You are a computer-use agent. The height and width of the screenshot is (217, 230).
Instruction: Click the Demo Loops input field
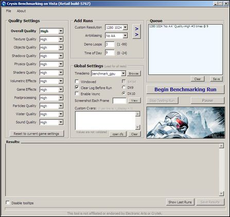click(x=110, y=44)
